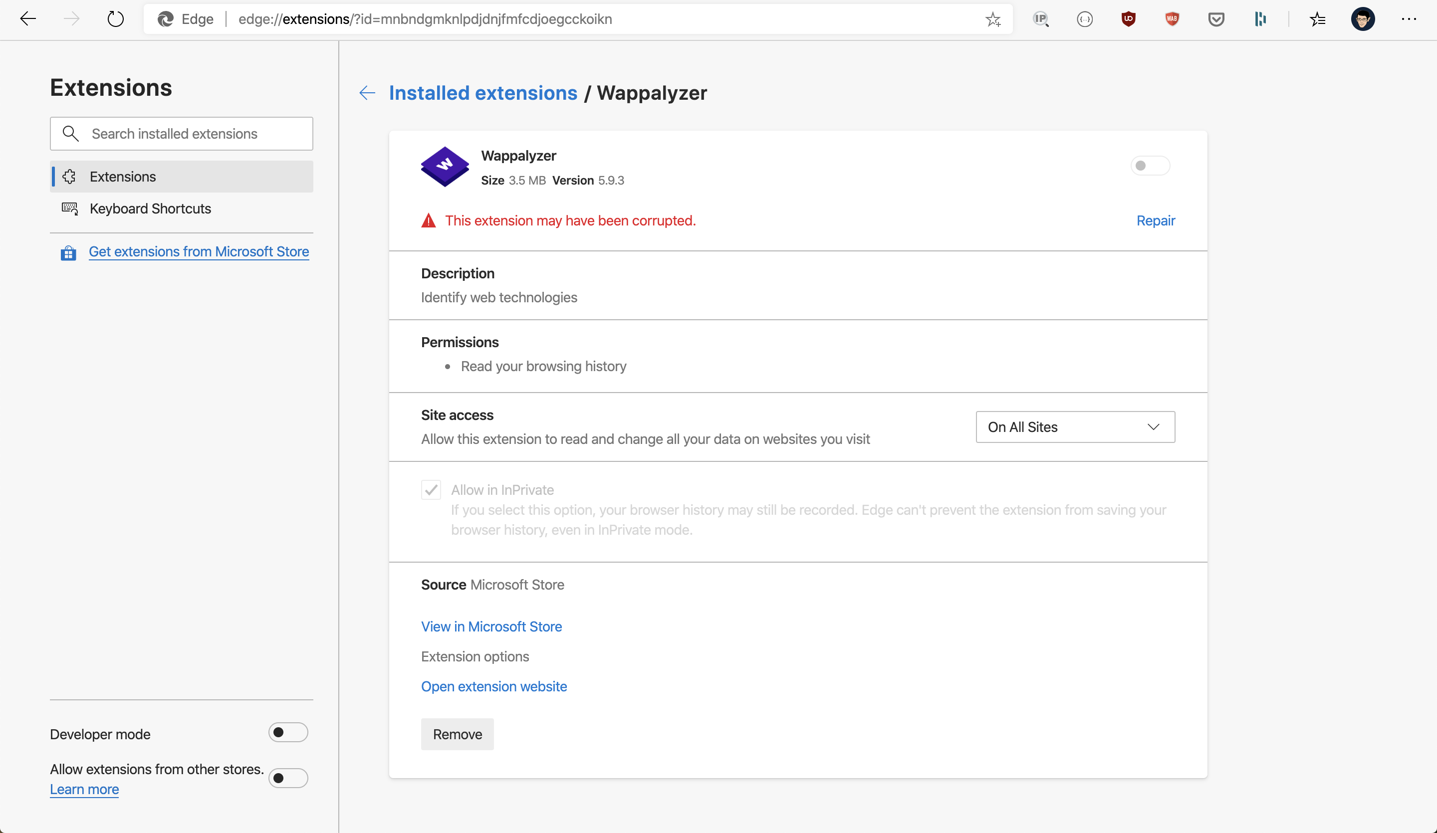Click the Size 3.5 MB text
The image size is (1437, 833).
pos(513,180)
